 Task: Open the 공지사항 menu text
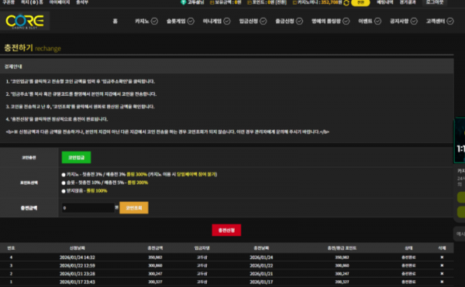pyautogui.click(x=399, y=21)
